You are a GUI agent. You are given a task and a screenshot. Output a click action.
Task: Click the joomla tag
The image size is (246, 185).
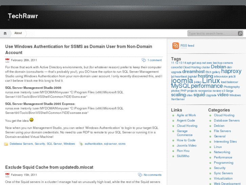coord(182,80)
